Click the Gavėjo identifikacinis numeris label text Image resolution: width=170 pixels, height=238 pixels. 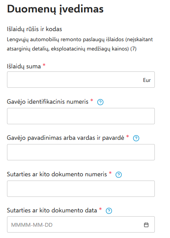click(x=47, y=102)
